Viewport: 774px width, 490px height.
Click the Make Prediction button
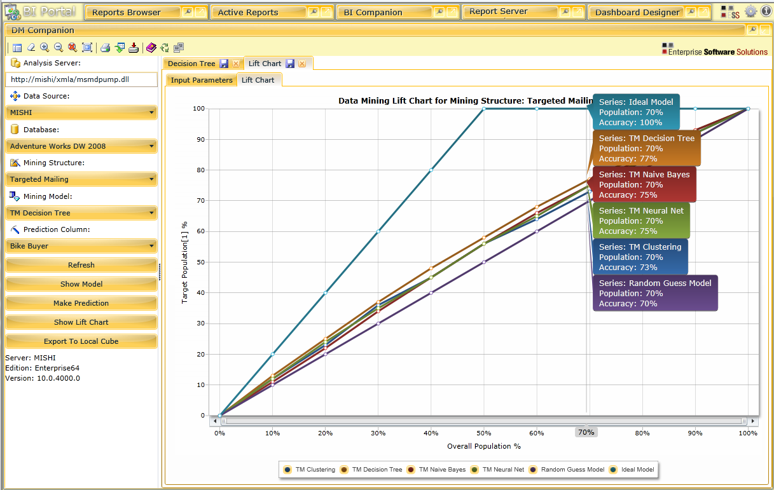[x=81, y=303]
